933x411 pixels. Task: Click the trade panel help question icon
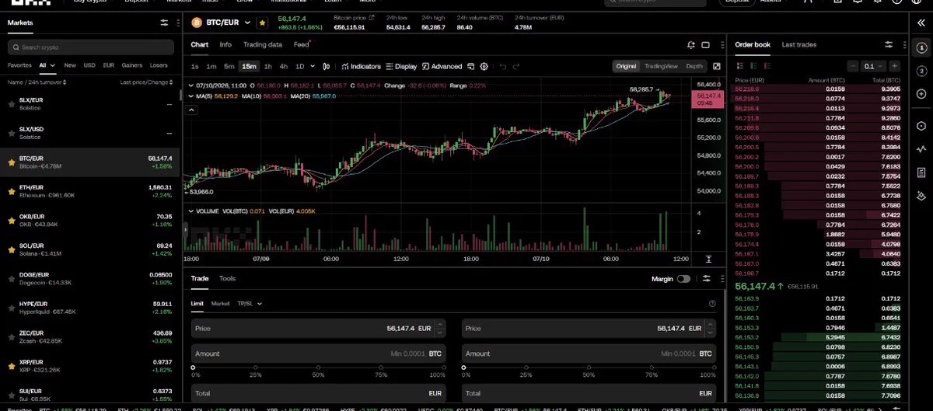click(712, 304)
